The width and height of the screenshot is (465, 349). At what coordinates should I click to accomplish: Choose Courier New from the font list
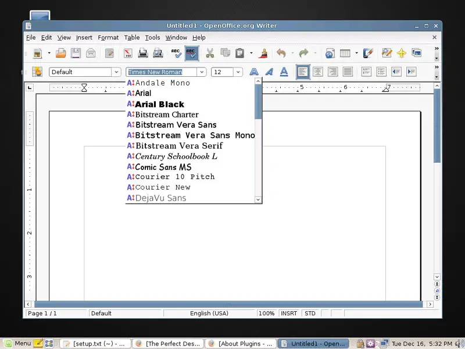tap(190, 187)
